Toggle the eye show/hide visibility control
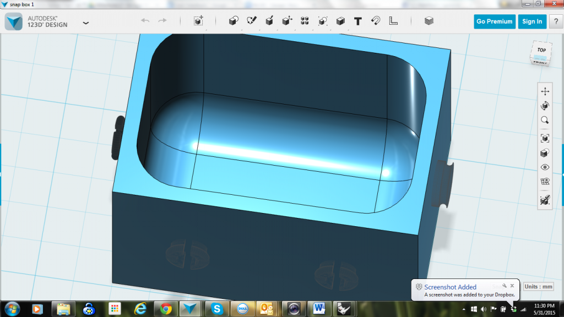The height and width of the screenshot is (317, 564). pyautogui.click(x=545, y=167)
